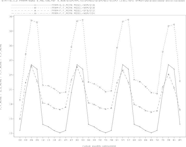
Task: Pick x-axis forecast hour label 51
Action: click(117, 140)
